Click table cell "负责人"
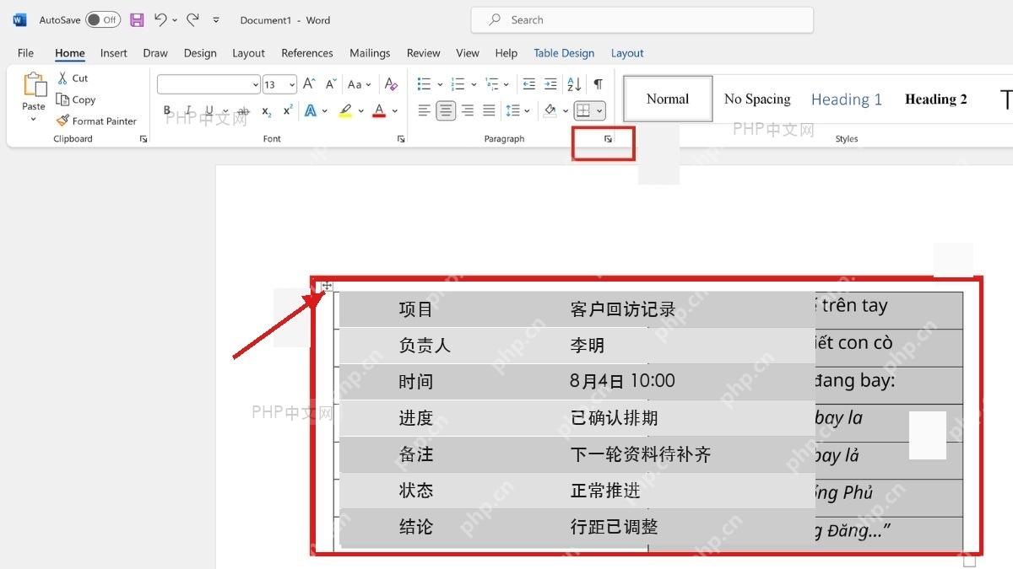 pyautogui.click(x=425, y=346)
